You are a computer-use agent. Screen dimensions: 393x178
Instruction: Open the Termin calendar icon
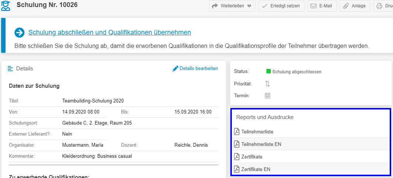click(268, 96)
